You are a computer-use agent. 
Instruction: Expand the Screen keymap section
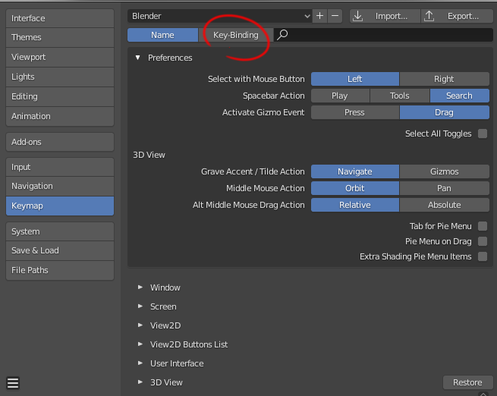click(140, 306)
